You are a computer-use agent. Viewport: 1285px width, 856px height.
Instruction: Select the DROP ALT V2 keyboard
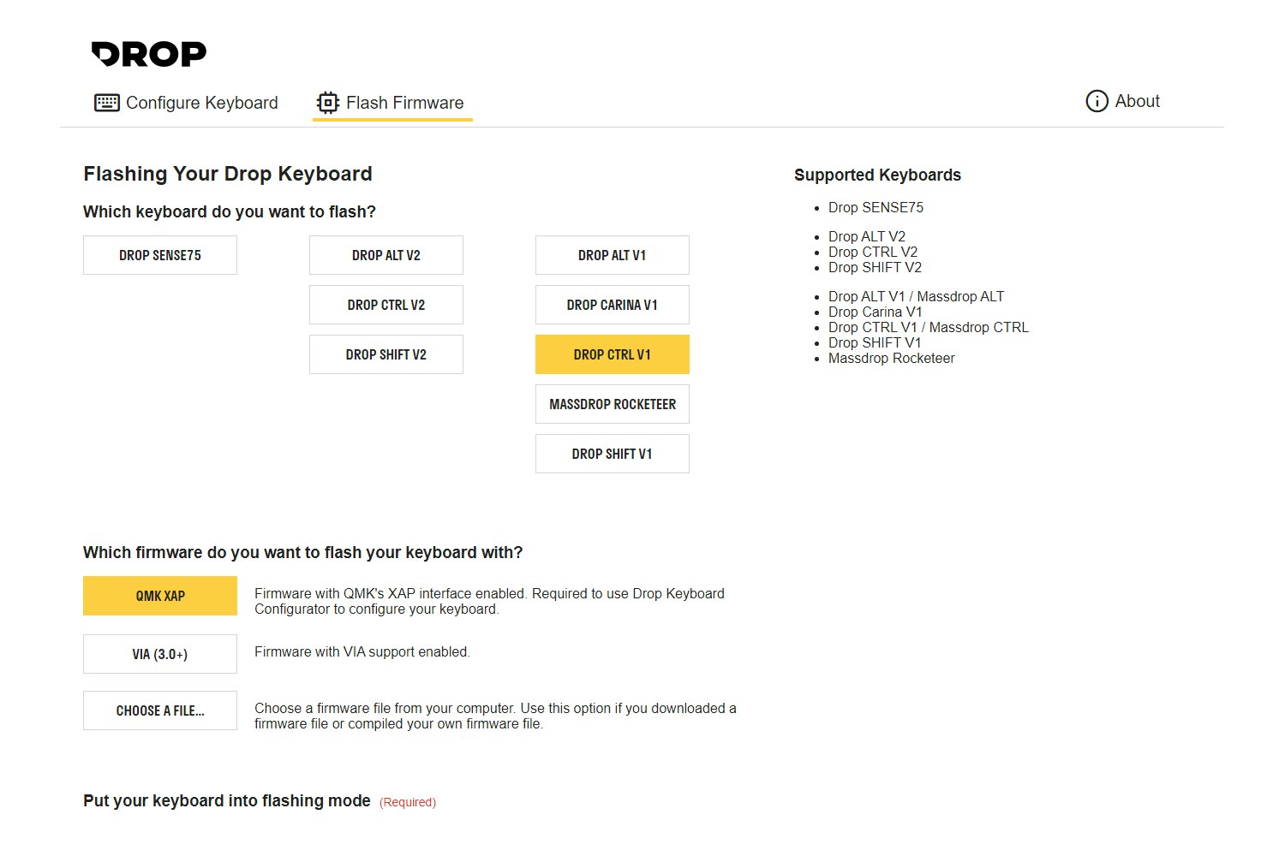coord(385,254)
